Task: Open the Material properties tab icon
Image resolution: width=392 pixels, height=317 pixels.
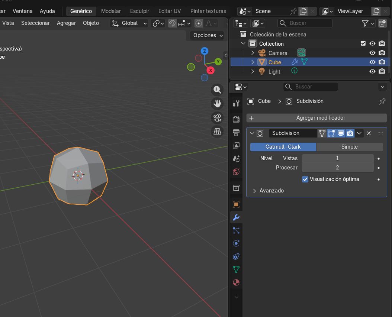Action: click(x=236, y=282)
